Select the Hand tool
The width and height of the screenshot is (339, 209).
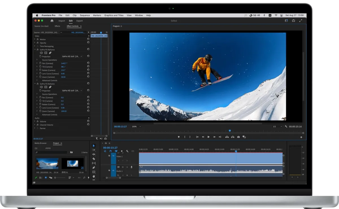[x=94, y=176]
